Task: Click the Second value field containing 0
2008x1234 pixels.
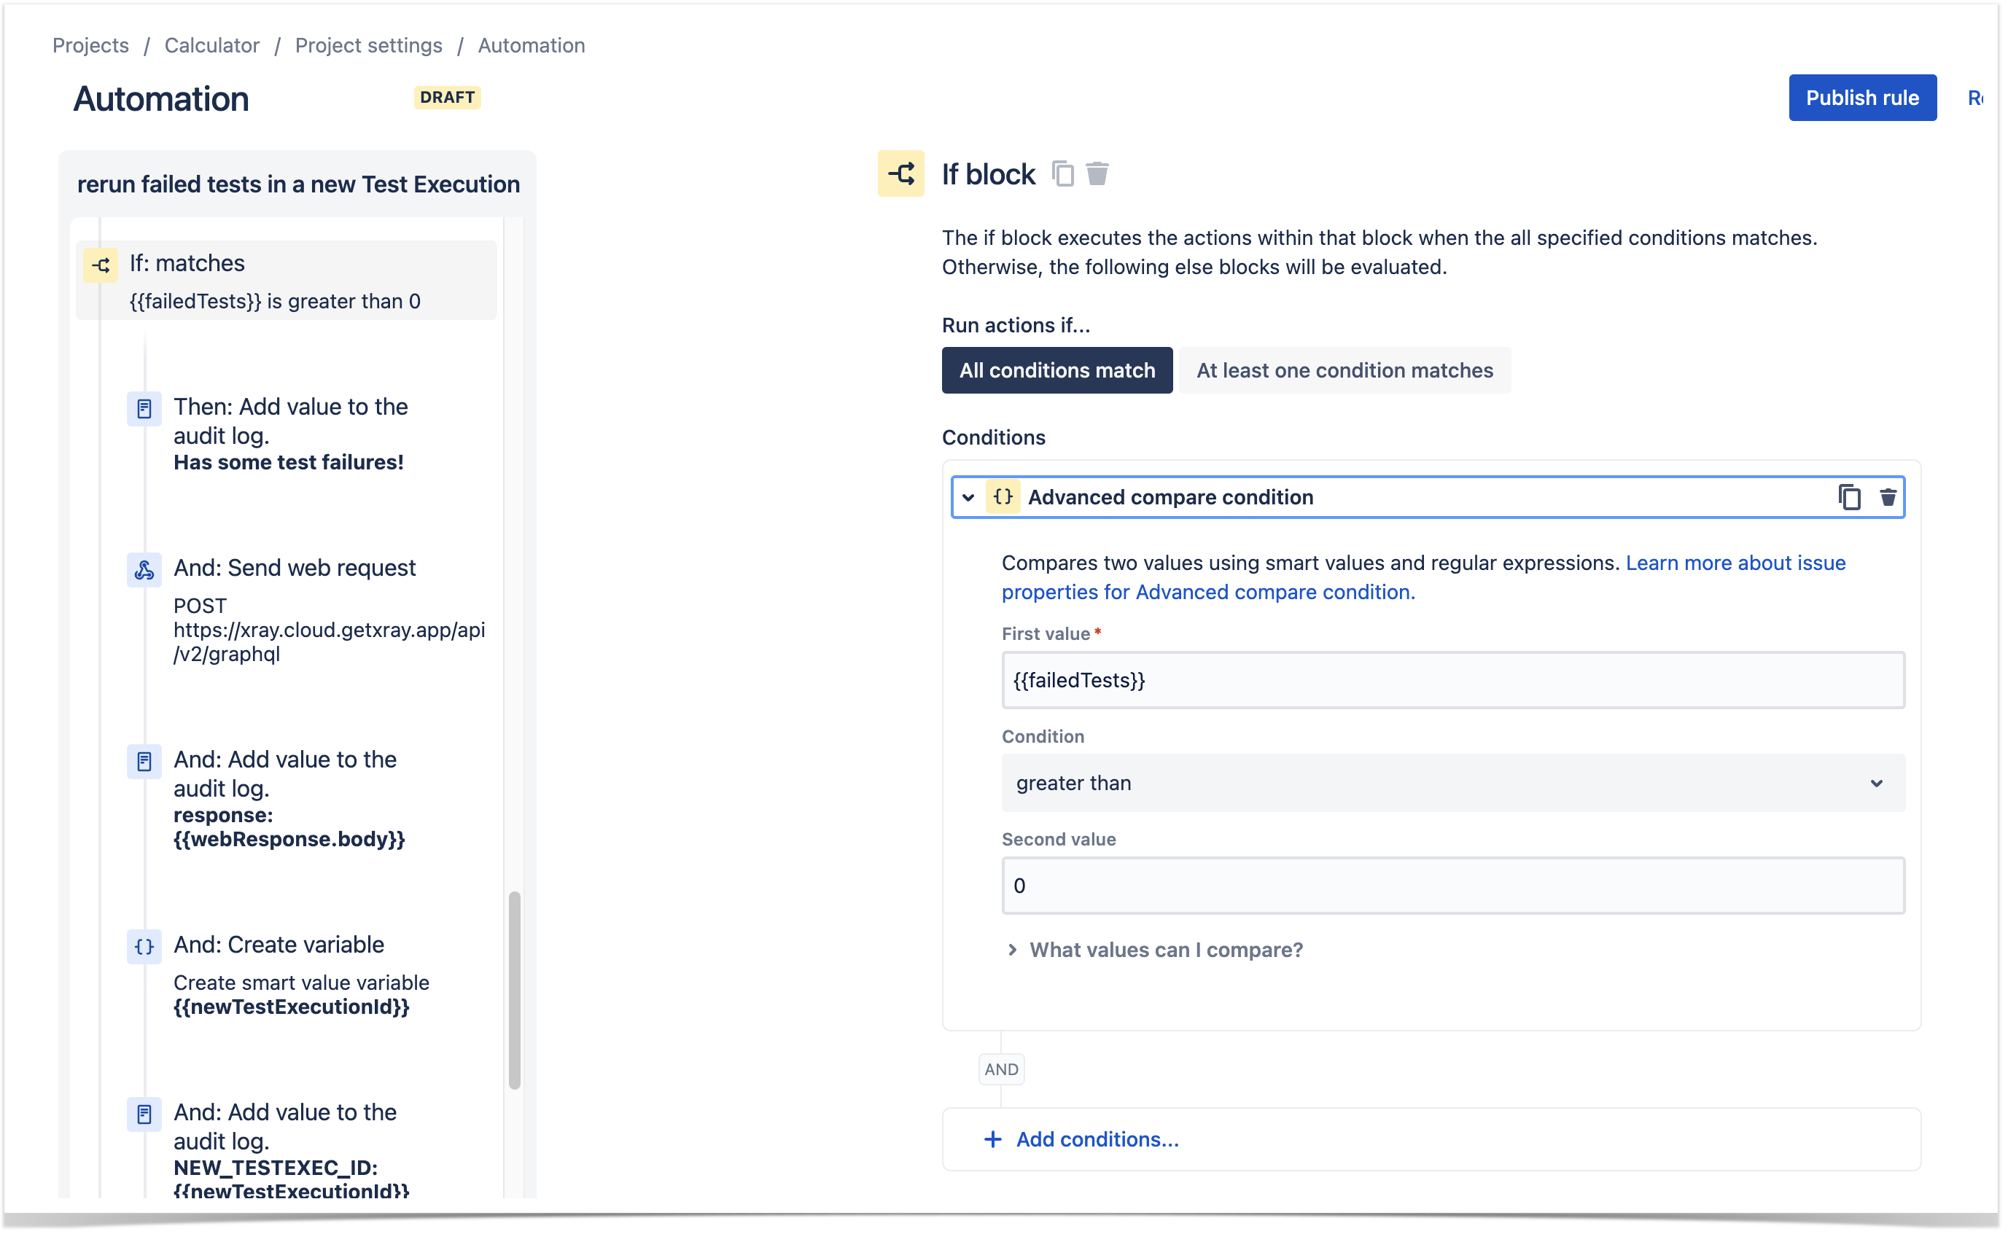Action: pyautogui.click(x=1453, y=886)
